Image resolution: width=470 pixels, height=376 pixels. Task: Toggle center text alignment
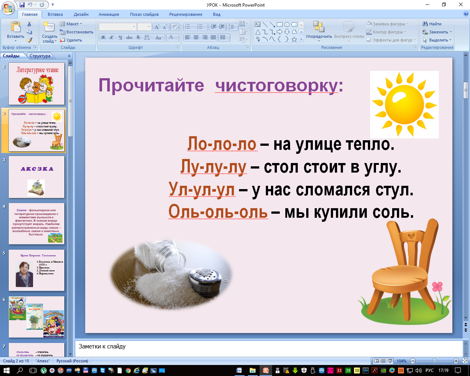(196, 37)
